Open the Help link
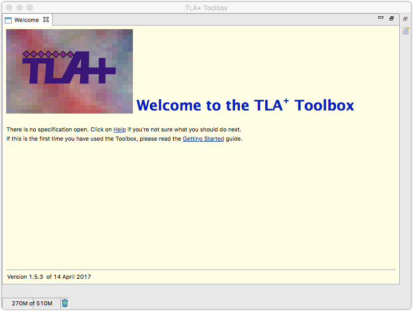Screen dimensions: 413x311 [x=120, y=129]
